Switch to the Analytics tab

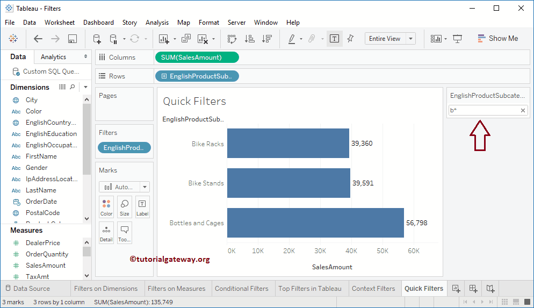[54, 57]
